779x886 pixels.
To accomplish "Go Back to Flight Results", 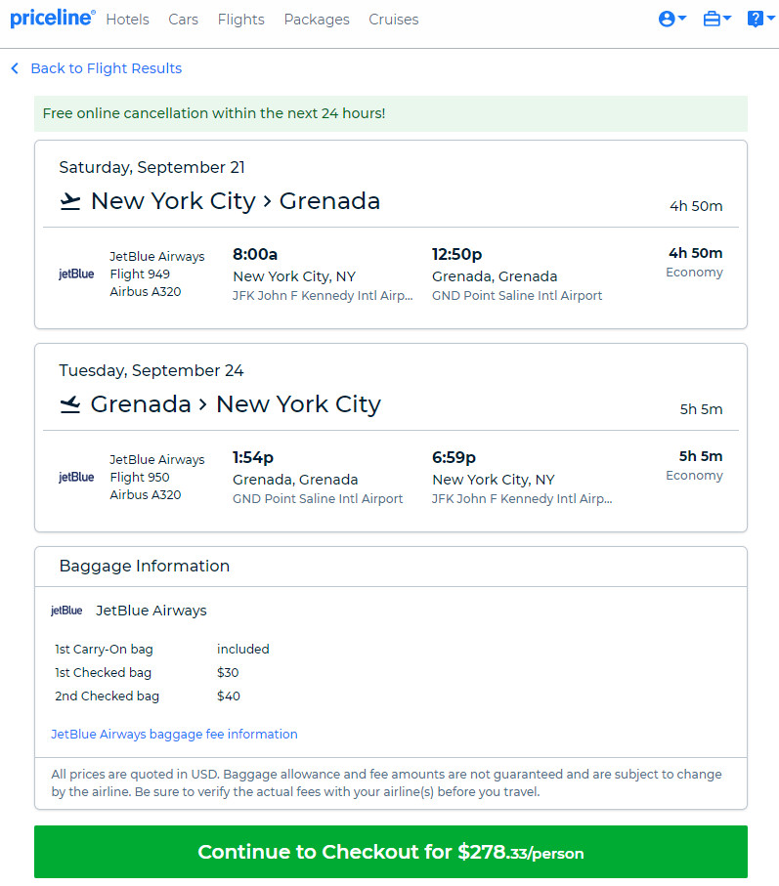I will coord(107,68).
